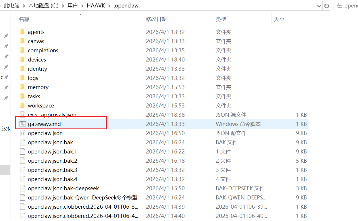
Task: Select the identity folder icon
Action: click(22, 69)
